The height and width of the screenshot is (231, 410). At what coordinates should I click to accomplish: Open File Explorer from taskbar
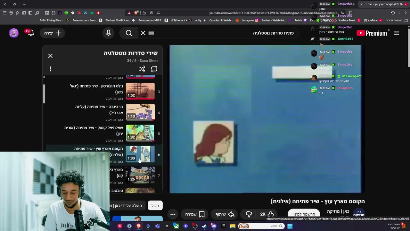(x=233, y=226)
